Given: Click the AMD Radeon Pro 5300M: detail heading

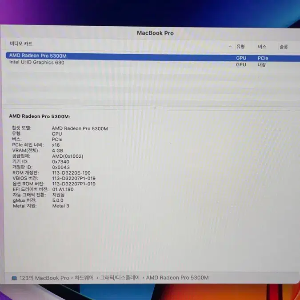Looking at the screenshot, I should point(40,116).
